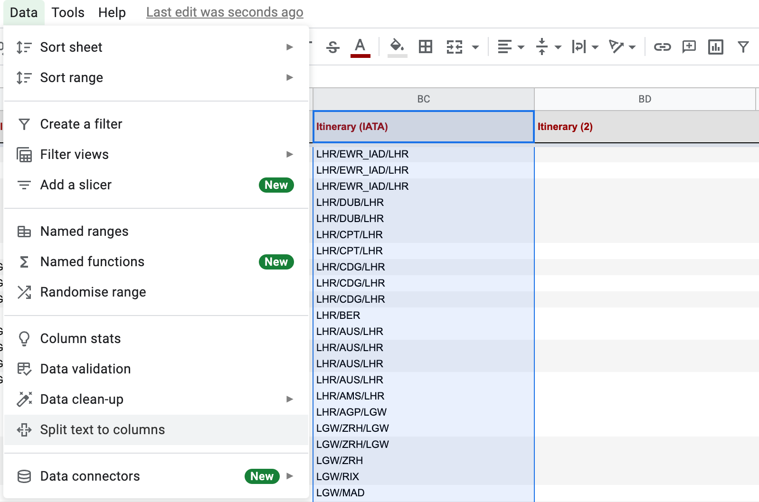Click the merge cells icon

pyautogui.click(x=455, y=47)
